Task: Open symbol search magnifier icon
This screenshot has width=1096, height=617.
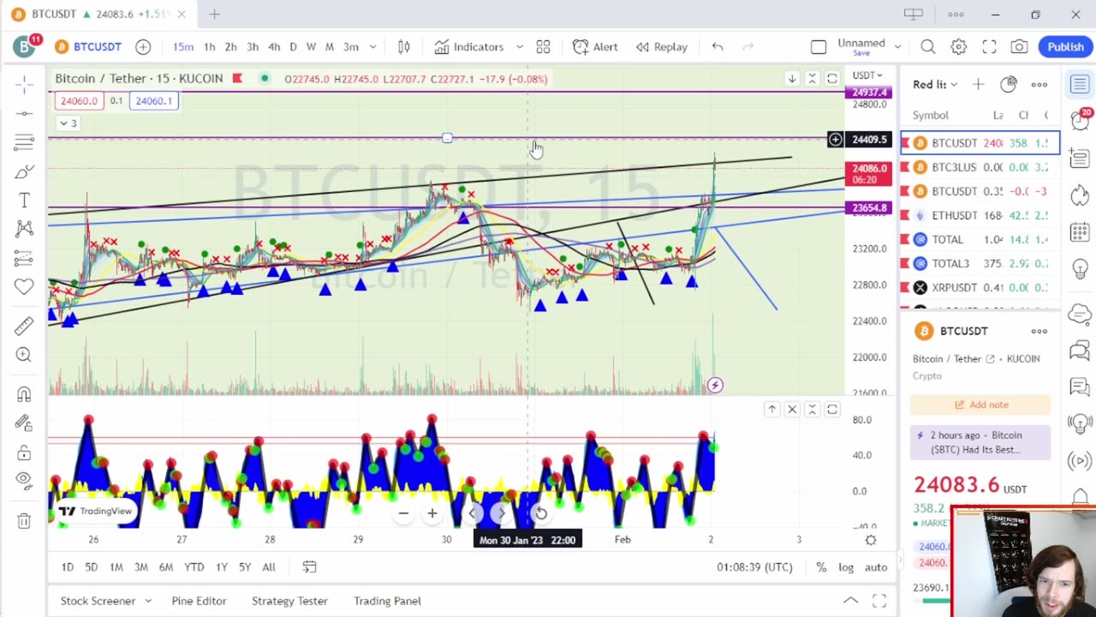Action: (928, 47)
